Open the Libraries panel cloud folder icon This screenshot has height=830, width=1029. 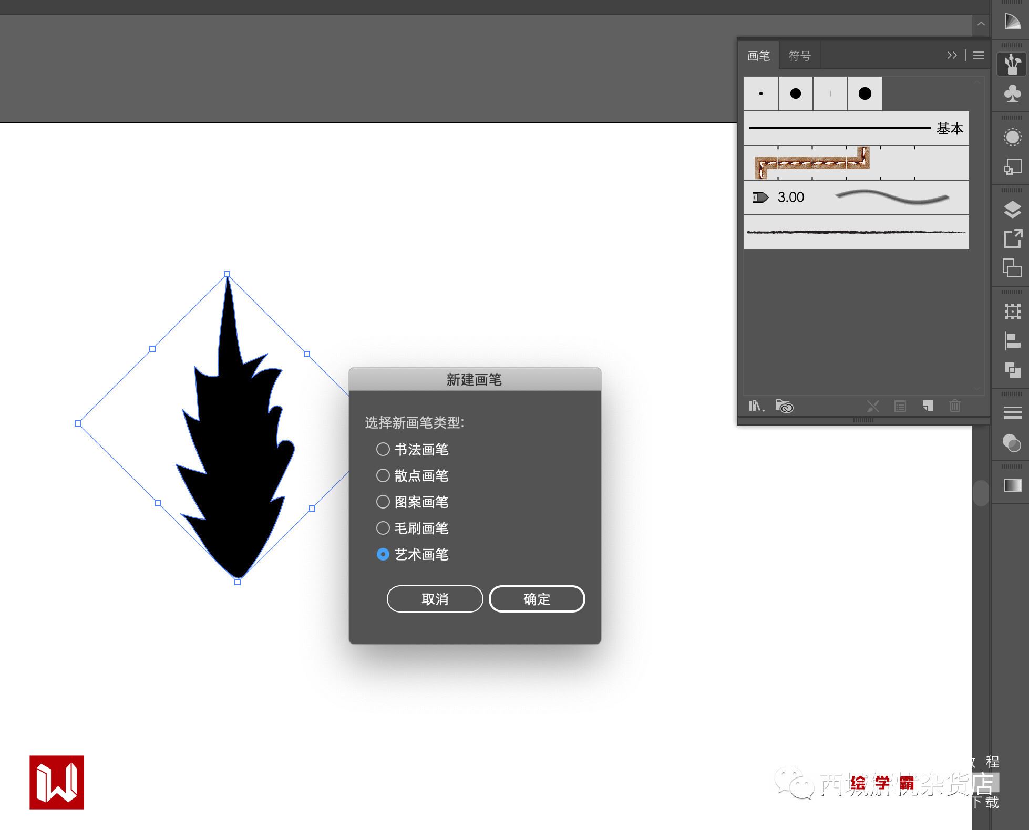[784, 406]
